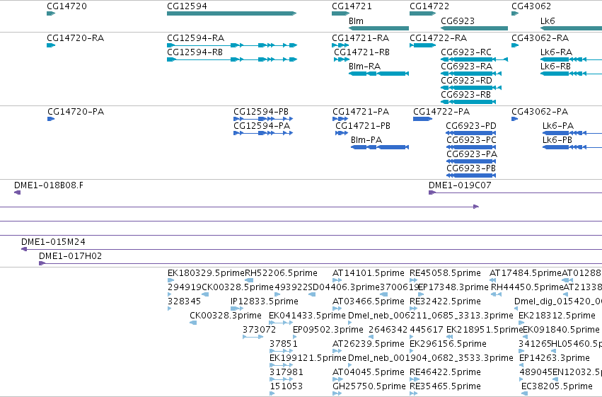This screenshot has width=602, height=397.
Task: Click the DME1-015M24 clone label
Action: click(x=53, y=242)
